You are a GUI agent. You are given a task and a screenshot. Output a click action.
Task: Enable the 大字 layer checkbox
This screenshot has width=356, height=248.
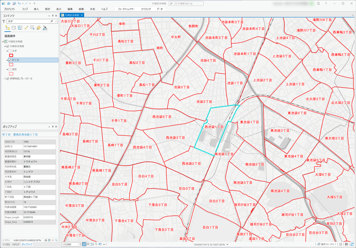coord(10,51)
